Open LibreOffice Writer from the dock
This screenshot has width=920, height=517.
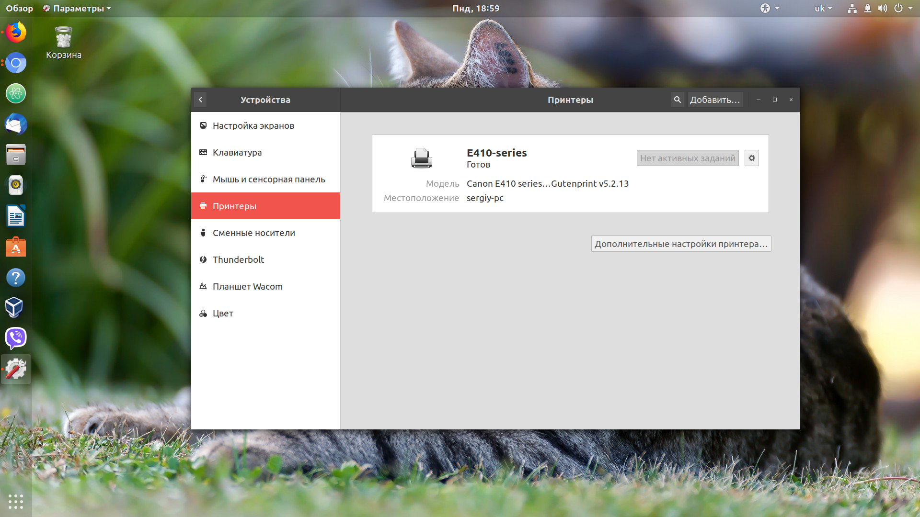(16, 216)
